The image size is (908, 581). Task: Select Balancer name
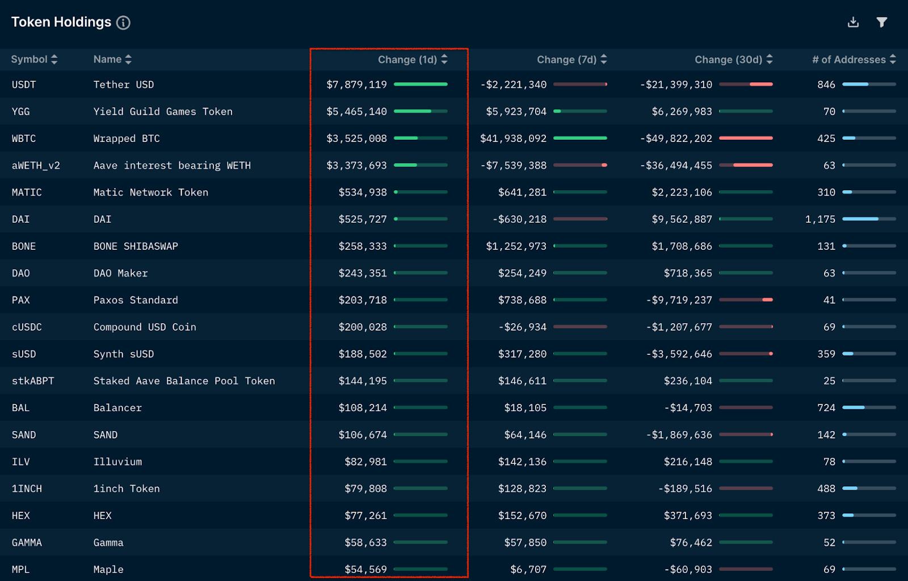coord(117,408)
